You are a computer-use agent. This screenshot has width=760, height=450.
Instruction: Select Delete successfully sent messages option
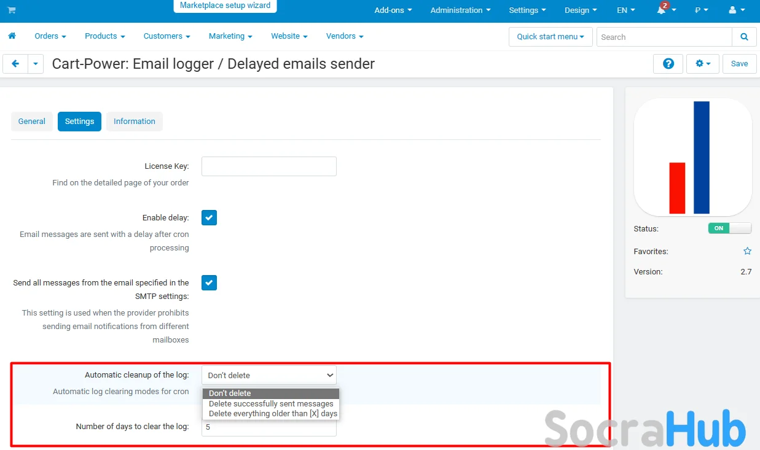point(271,404)
